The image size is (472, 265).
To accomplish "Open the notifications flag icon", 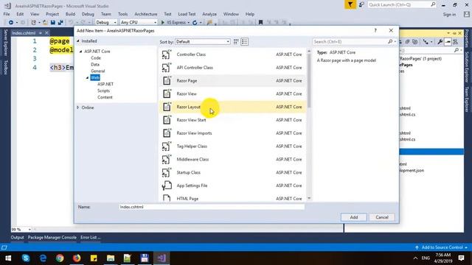I will pos(350,4).
